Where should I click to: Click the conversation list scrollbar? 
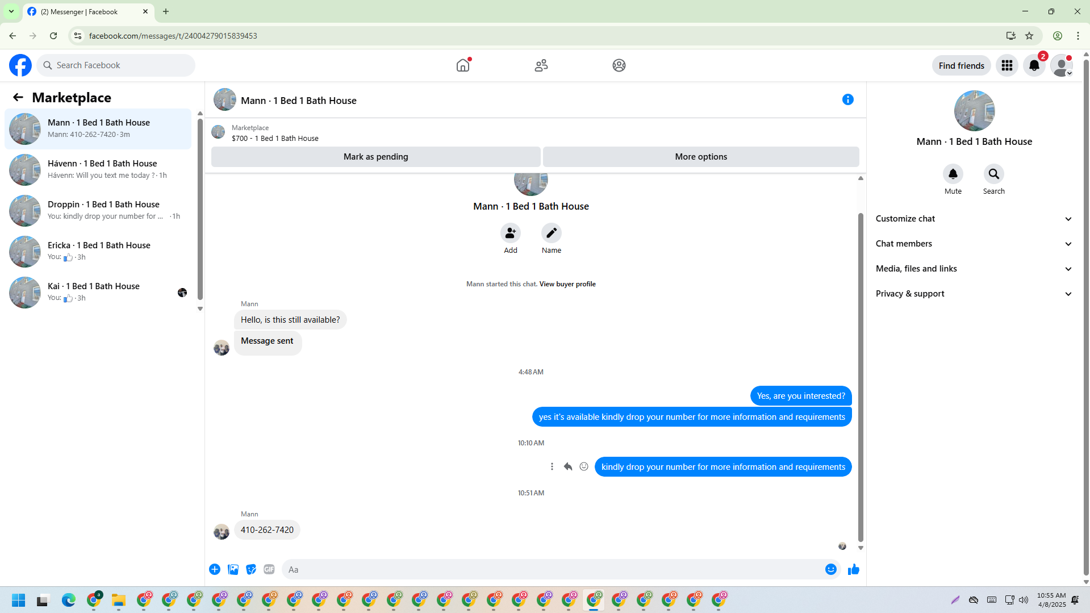(200, 210)
